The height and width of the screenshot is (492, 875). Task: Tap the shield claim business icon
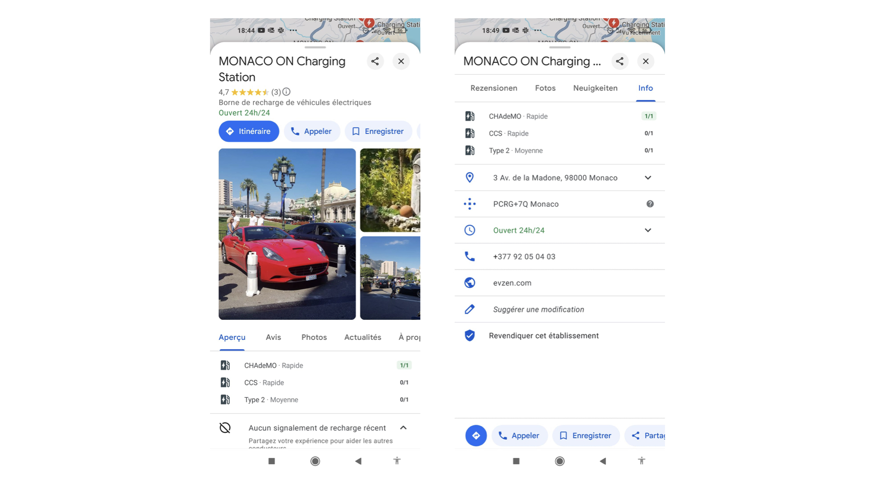point(470,336)
